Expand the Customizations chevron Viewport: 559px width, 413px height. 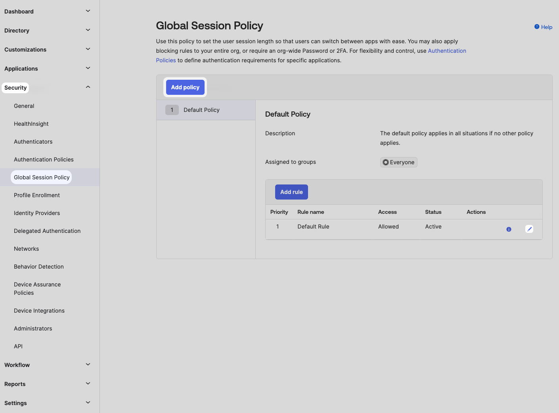[88, 49]
